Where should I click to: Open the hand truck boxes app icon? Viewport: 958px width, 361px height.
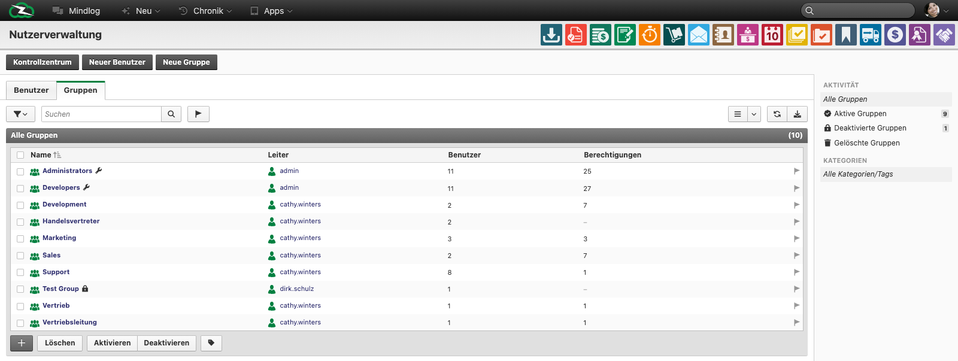tap(674, 35)
